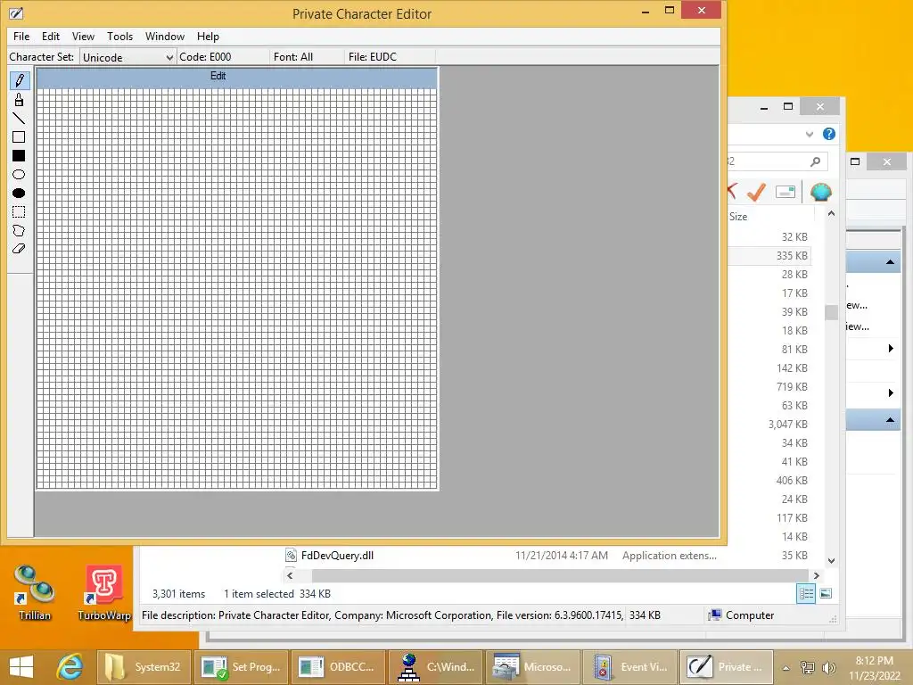Screen dimensions: 913x685
Task: Select the Filled Rectangle tool
Action: pos(19,155)
